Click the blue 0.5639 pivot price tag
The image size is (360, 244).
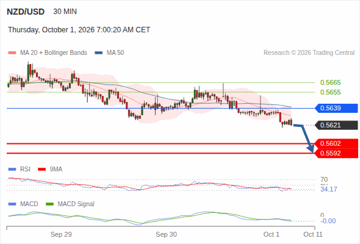coord(336,108)
